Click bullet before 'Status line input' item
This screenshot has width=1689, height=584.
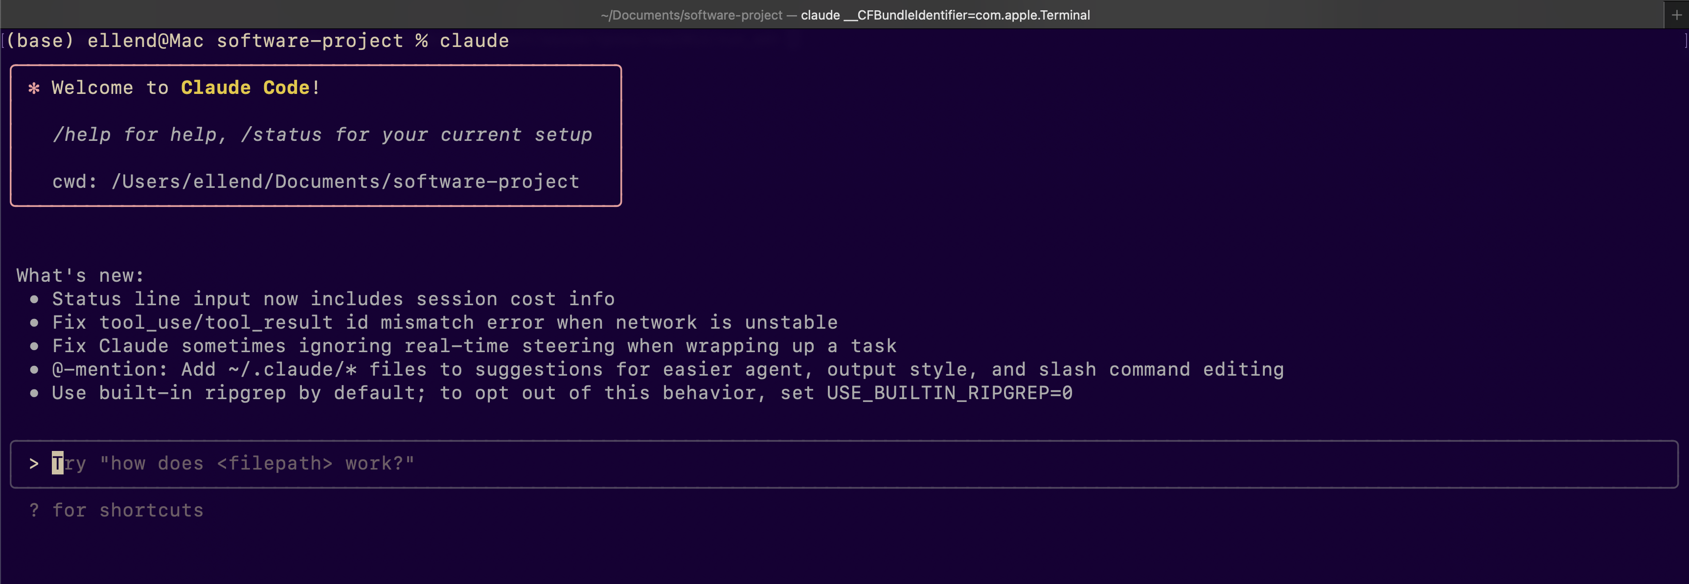click(x=34, y=299)
